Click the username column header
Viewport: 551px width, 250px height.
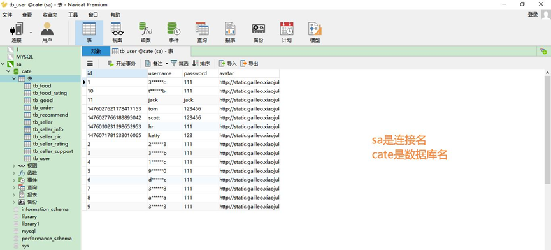pos(165,73)
